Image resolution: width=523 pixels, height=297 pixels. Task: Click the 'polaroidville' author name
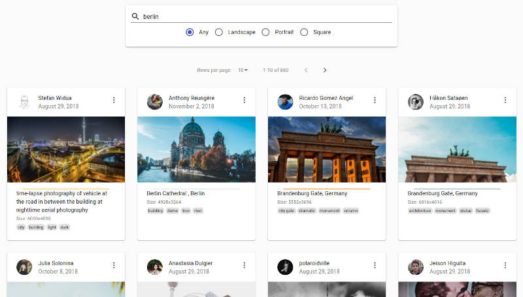[x=314, y=263]
